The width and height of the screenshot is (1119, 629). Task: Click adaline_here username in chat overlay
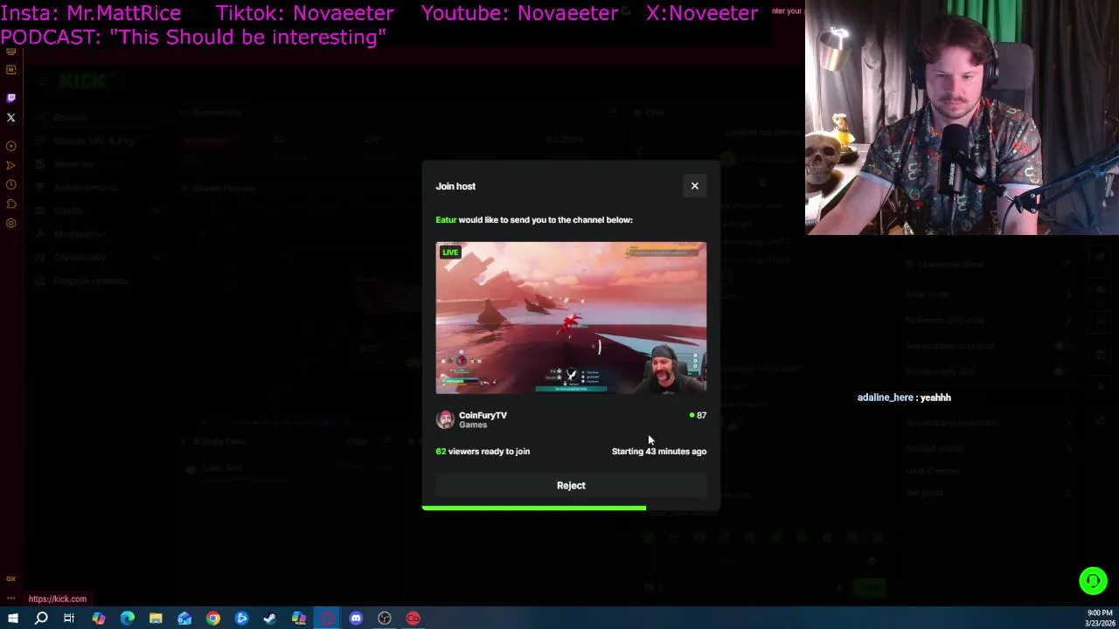pyautogui.click(x=886, y=397)
